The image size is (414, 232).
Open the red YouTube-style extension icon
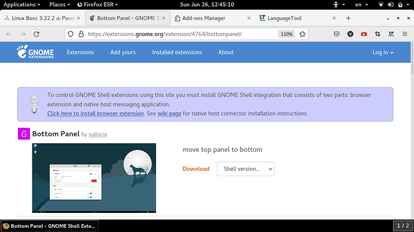(x=364, y=34)
